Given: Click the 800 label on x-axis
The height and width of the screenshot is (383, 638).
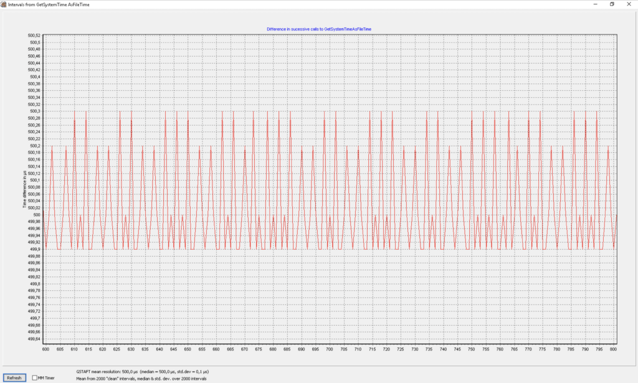Looking at the screenshot, I should 614,349.
